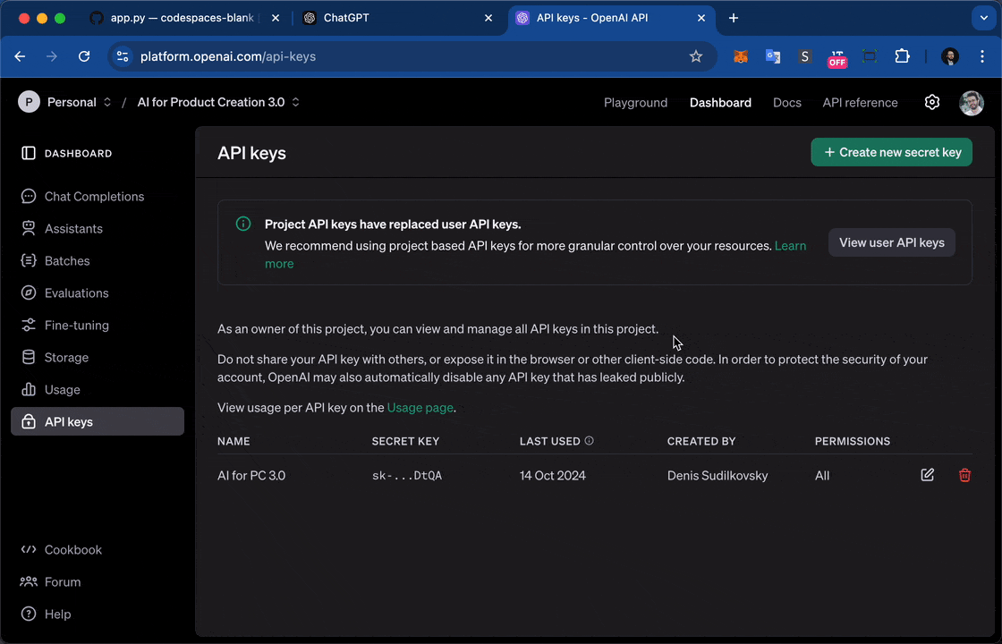Click the S extension icon in the toolbar
Viewport: 1002px width, 644px height.
point(804,56)
